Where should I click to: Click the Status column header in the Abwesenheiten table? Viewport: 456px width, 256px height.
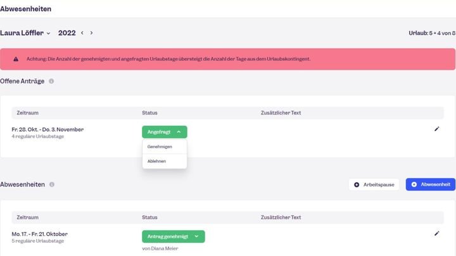point(149,217)
